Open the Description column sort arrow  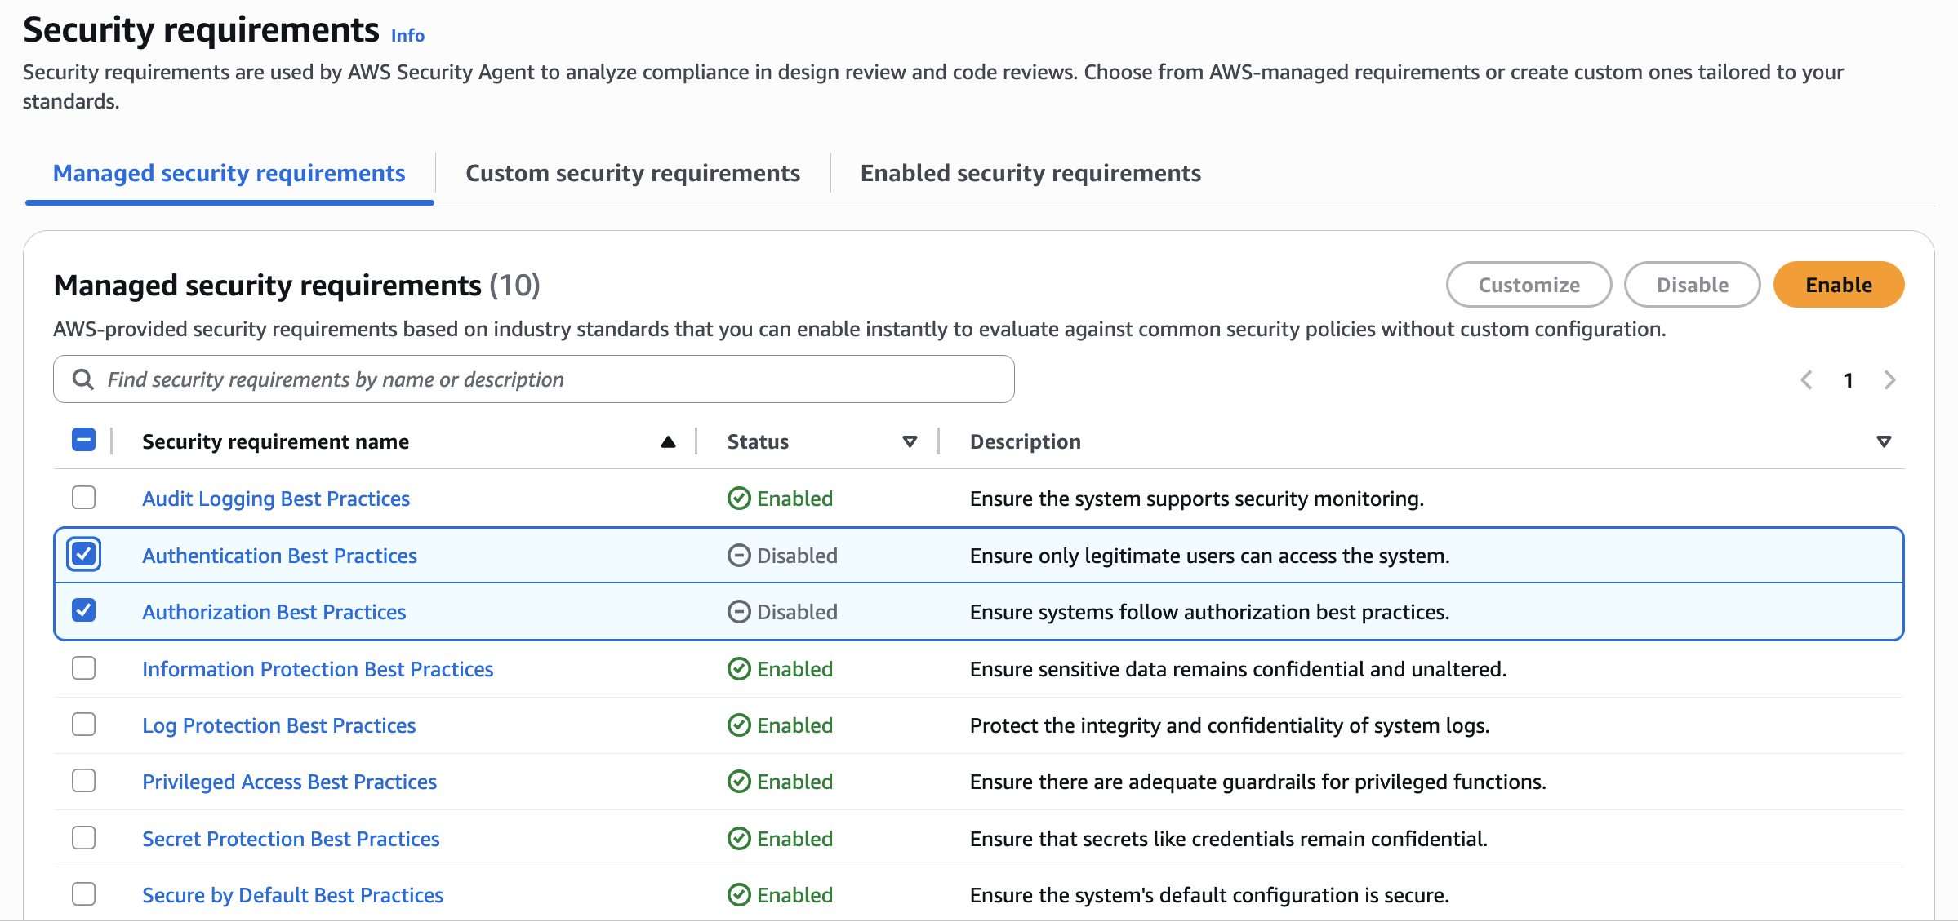[1884, 441]
